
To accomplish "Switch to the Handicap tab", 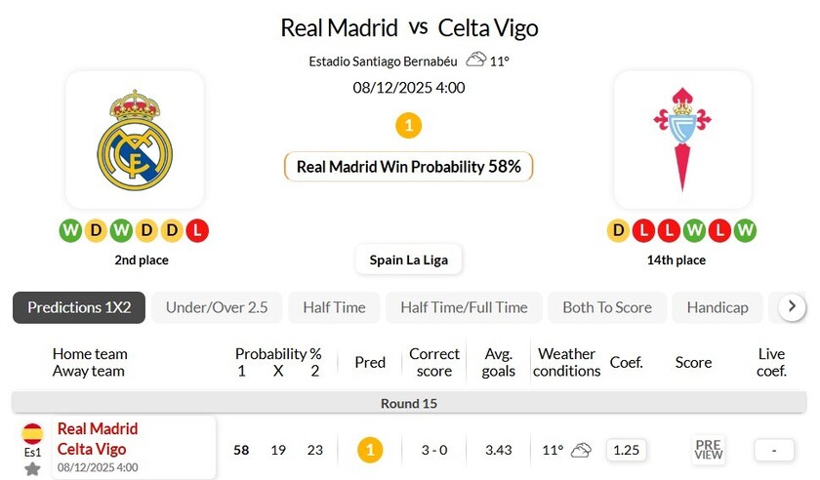I will pyautogui.click(x=717, y=307).
